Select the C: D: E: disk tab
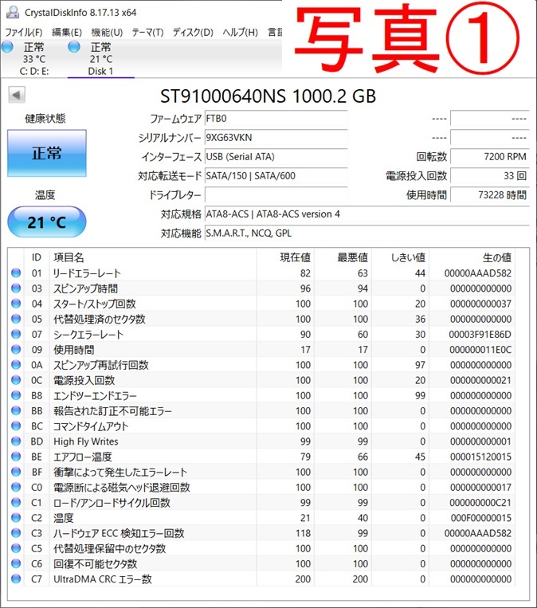 33,59
